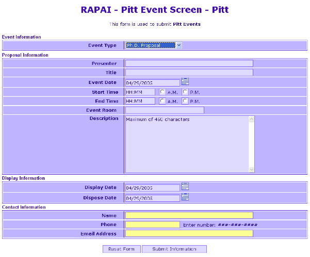Click into the Presenter text field
The width and height of the screenshot is (310, 257).
[x=189, y=63]
